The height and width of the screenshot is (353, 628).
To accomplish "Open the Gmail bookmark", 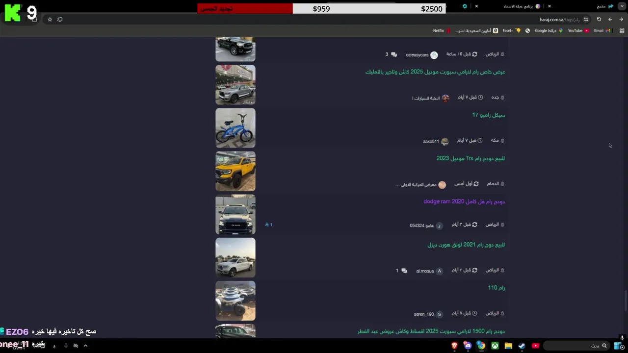I will tap(602, 30).
